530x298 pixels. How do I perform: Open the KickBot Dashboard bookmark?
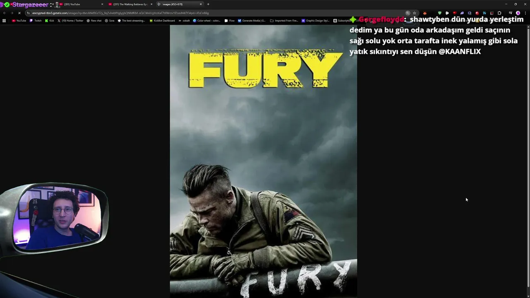tap(162, 20)
